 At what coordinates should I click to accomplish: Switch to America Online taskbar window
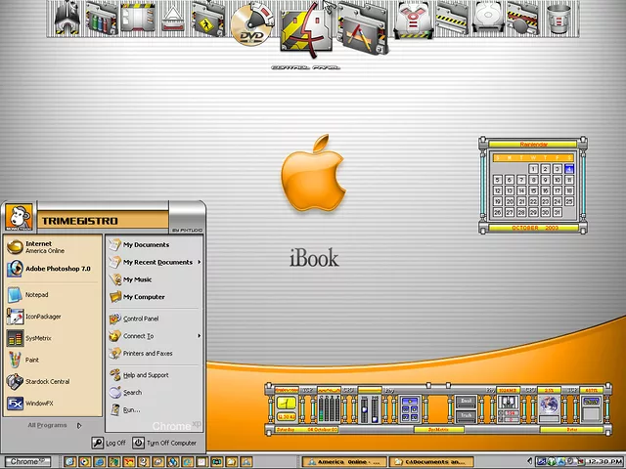[344, 462]
